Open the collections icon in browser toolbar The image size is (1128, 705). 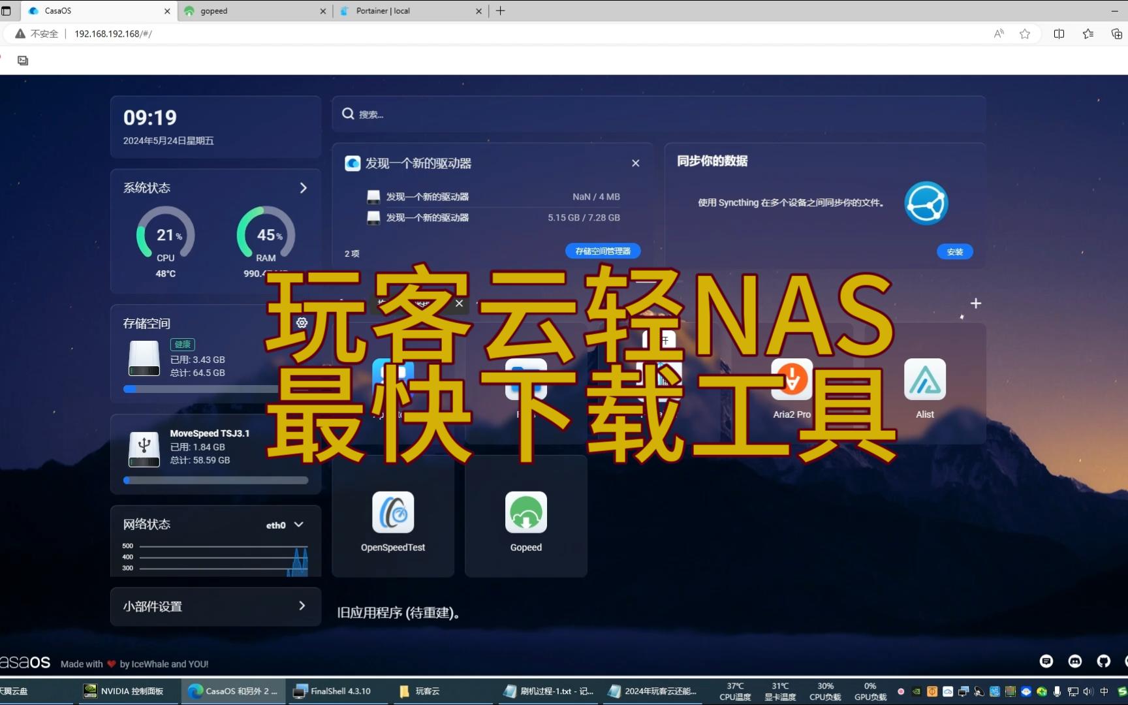[x=1116, y=34]
